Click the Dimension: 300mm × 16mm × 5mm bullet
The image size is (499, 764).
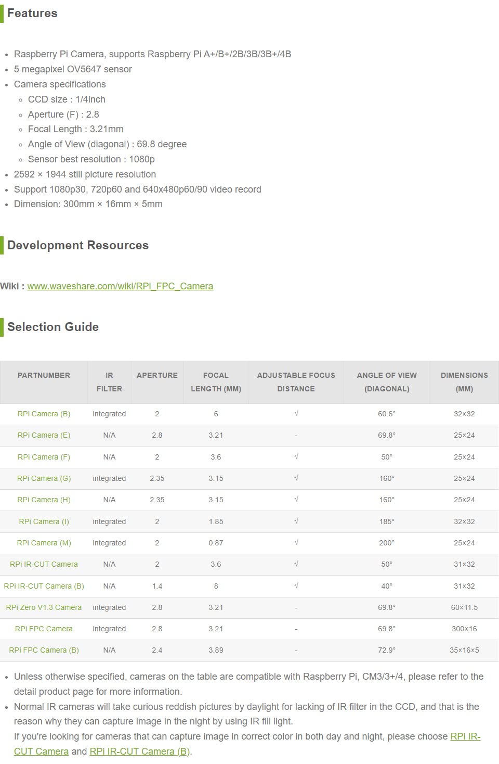88,204
